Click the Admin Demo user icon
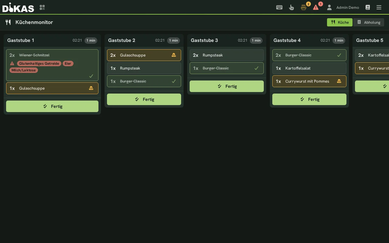Image resolution: width=389 pixels, height=243 pixels. click(329, 7)
